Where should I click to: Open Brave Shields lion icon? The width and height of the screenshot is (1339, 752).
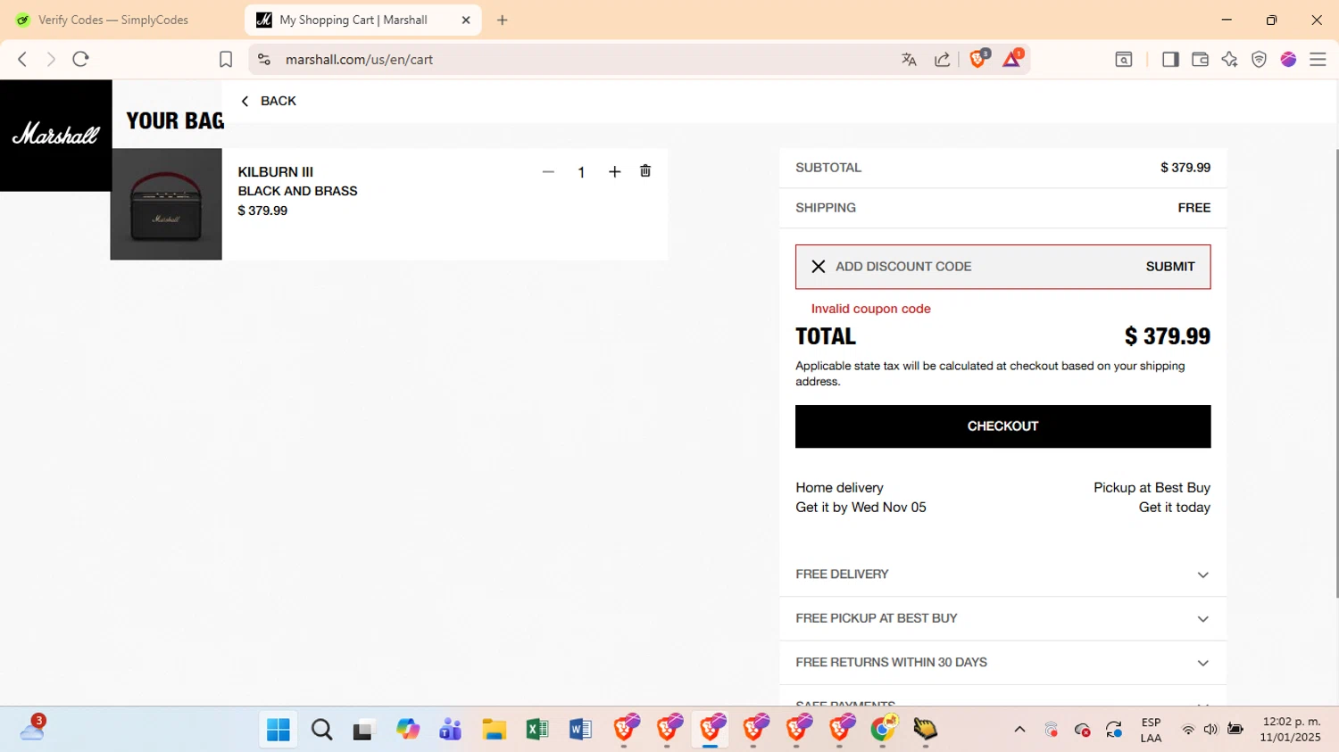click(x=979, y=59)
